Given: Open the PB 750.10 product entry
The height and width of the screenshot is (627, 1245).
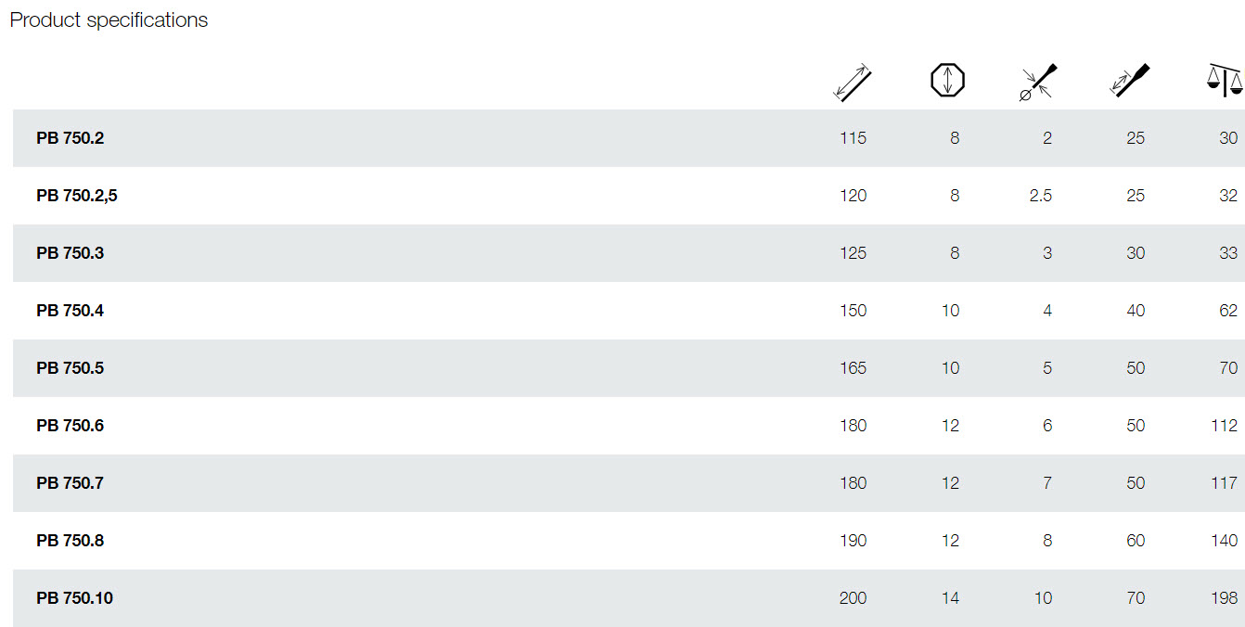Looking at the screenshot, I should click(x=75, y=598).
